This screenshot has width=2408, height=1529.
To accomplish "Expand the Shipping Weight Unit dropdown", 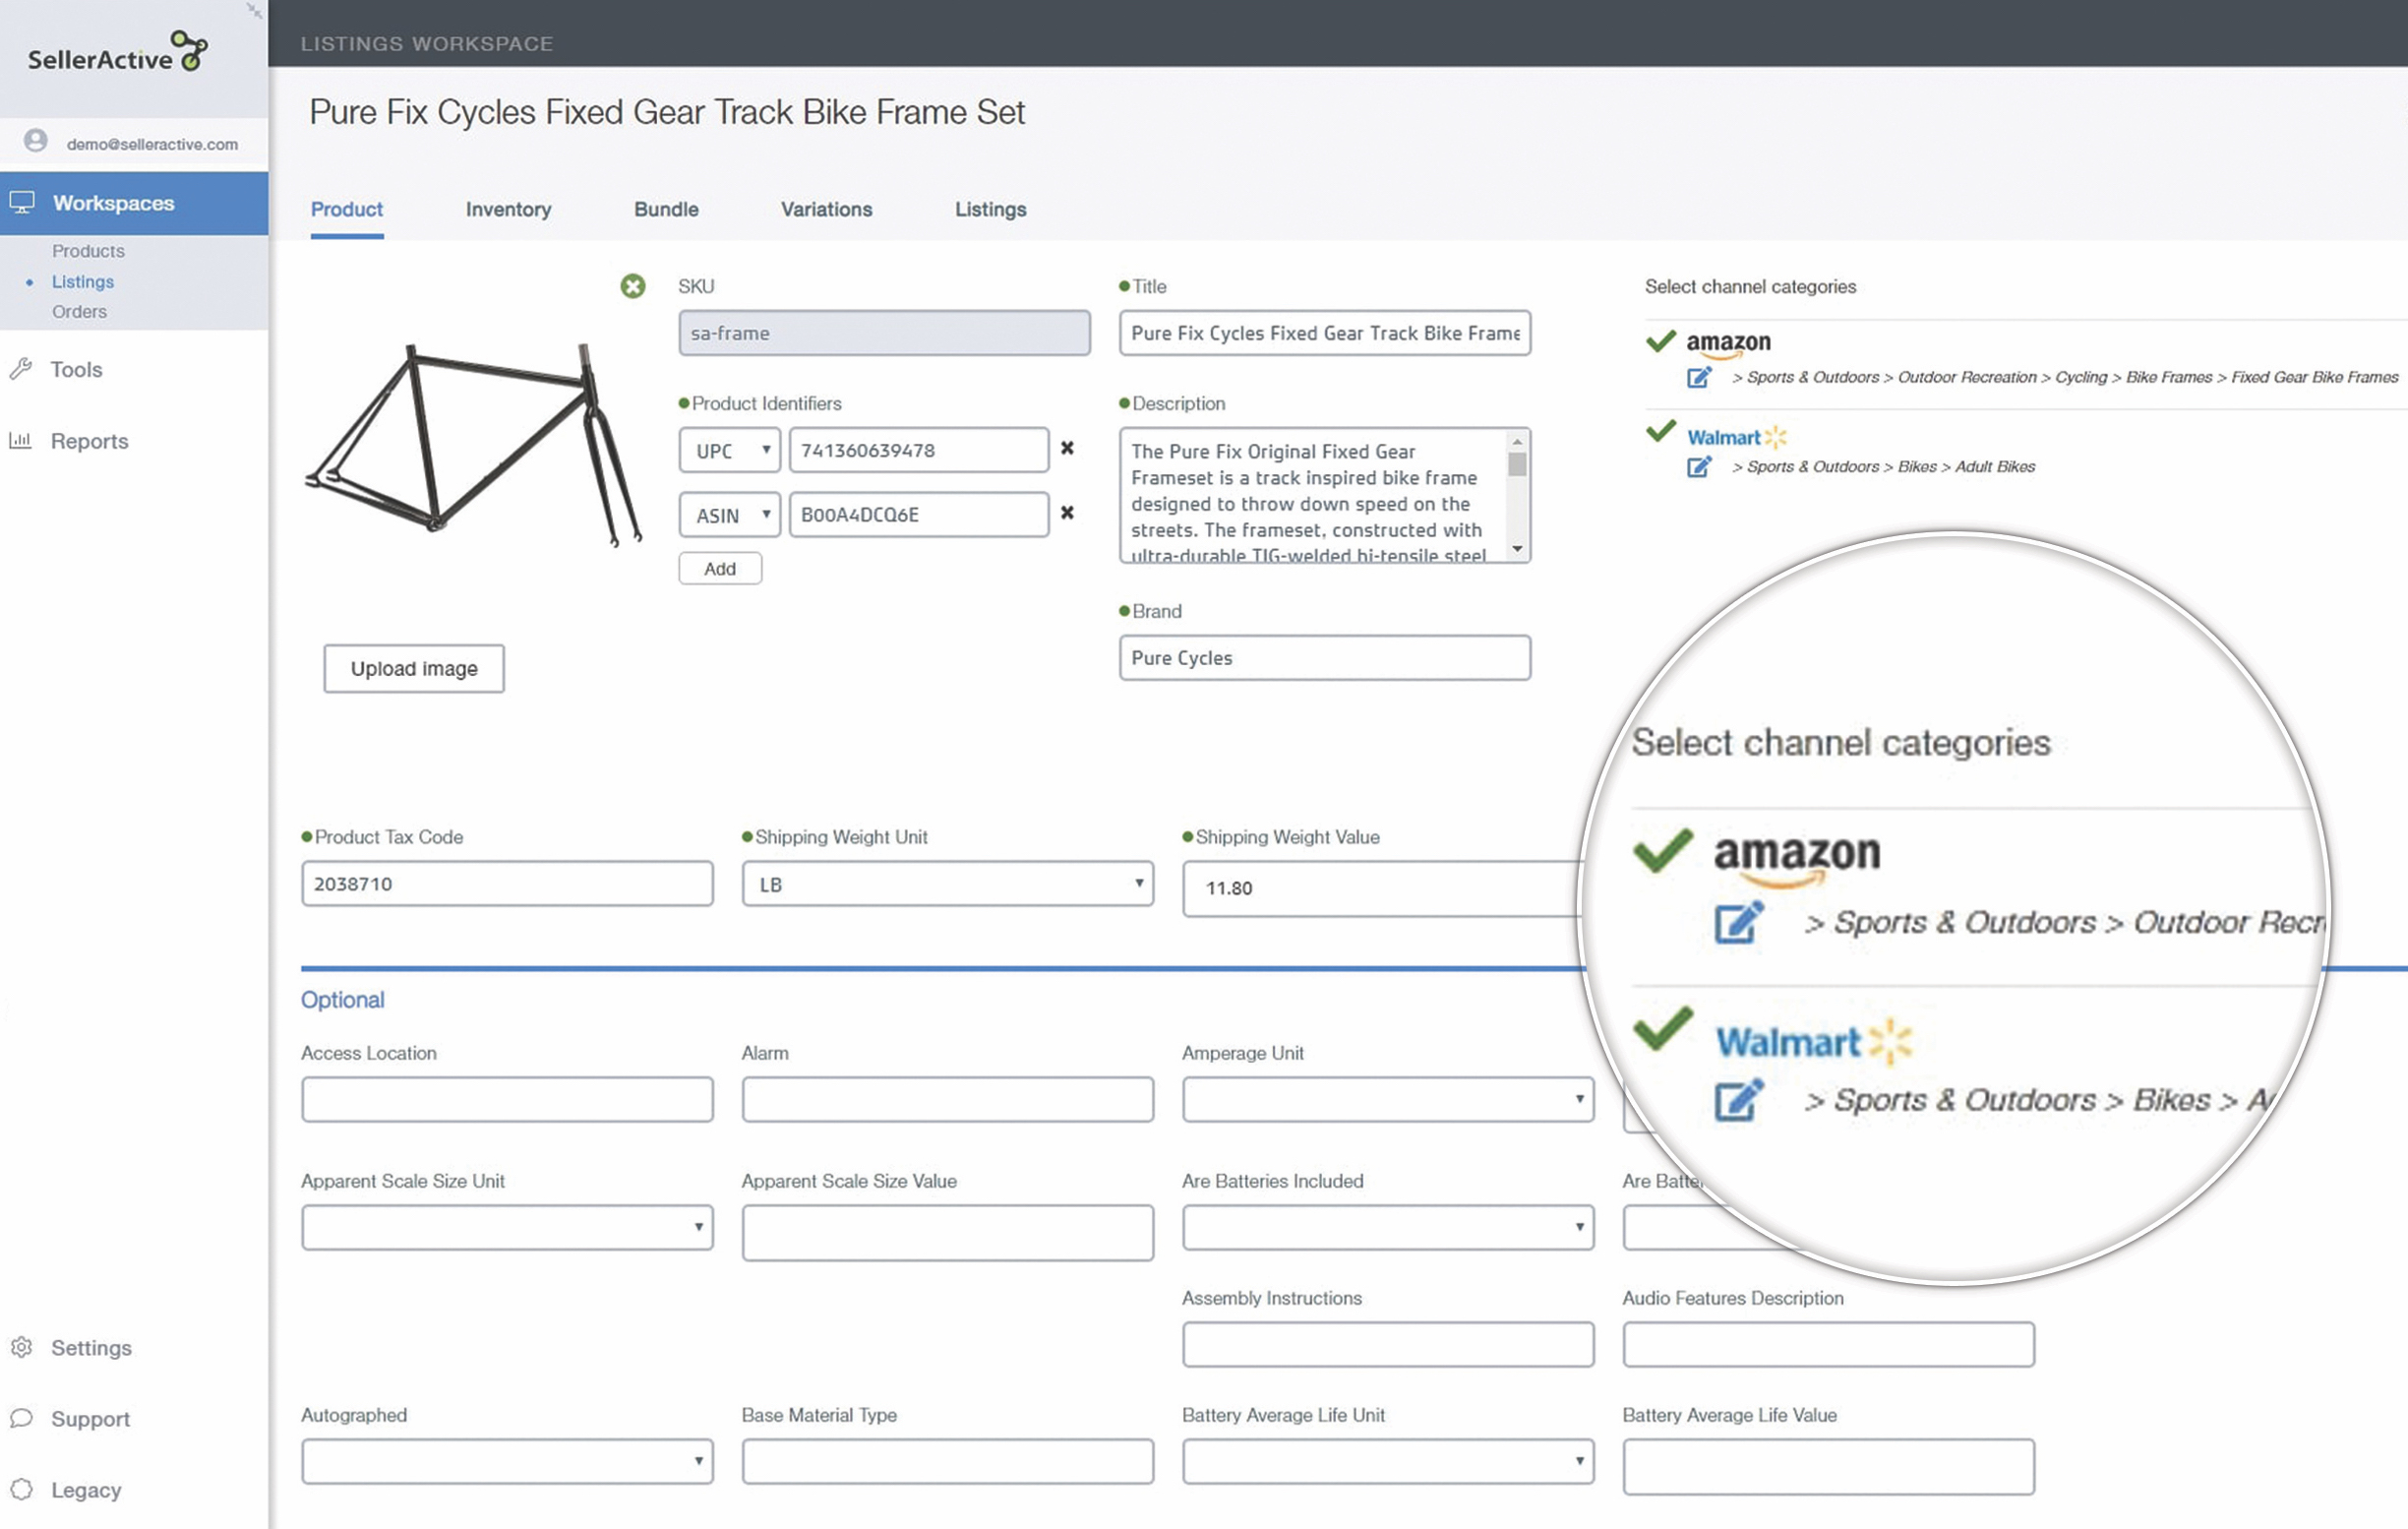I will [x=946, y=884].
